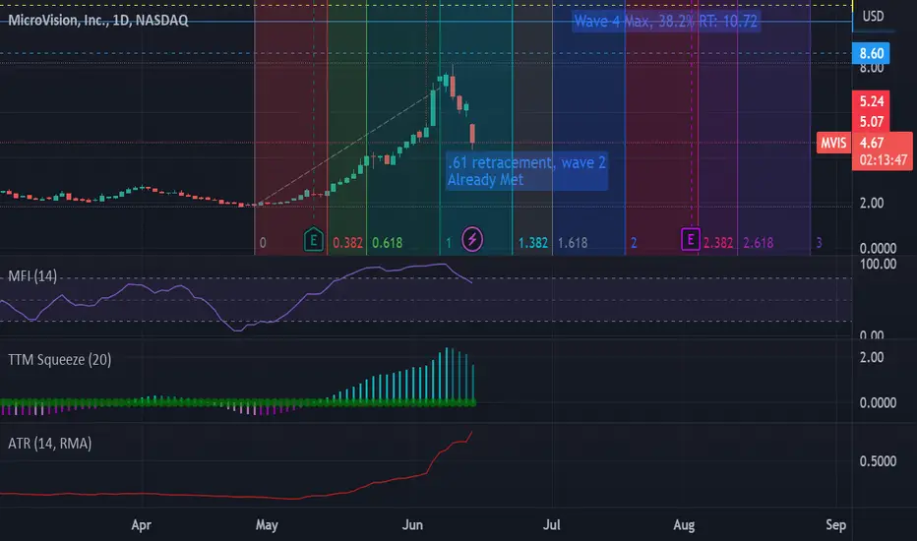Click the Sep label on time axis
The image size is (917, 541).
[x=835, y=525]
